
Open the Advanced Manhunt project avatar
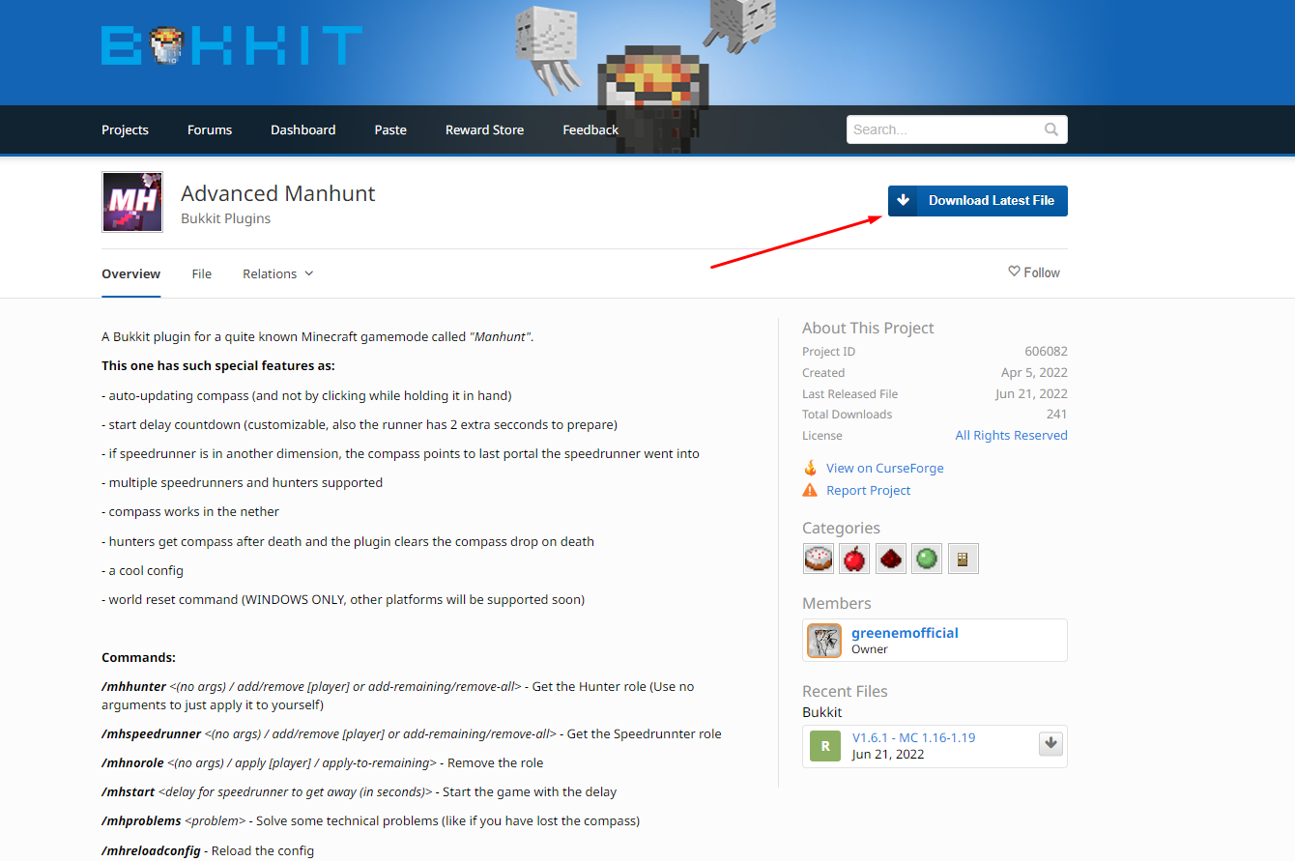[x=132, y=202]
